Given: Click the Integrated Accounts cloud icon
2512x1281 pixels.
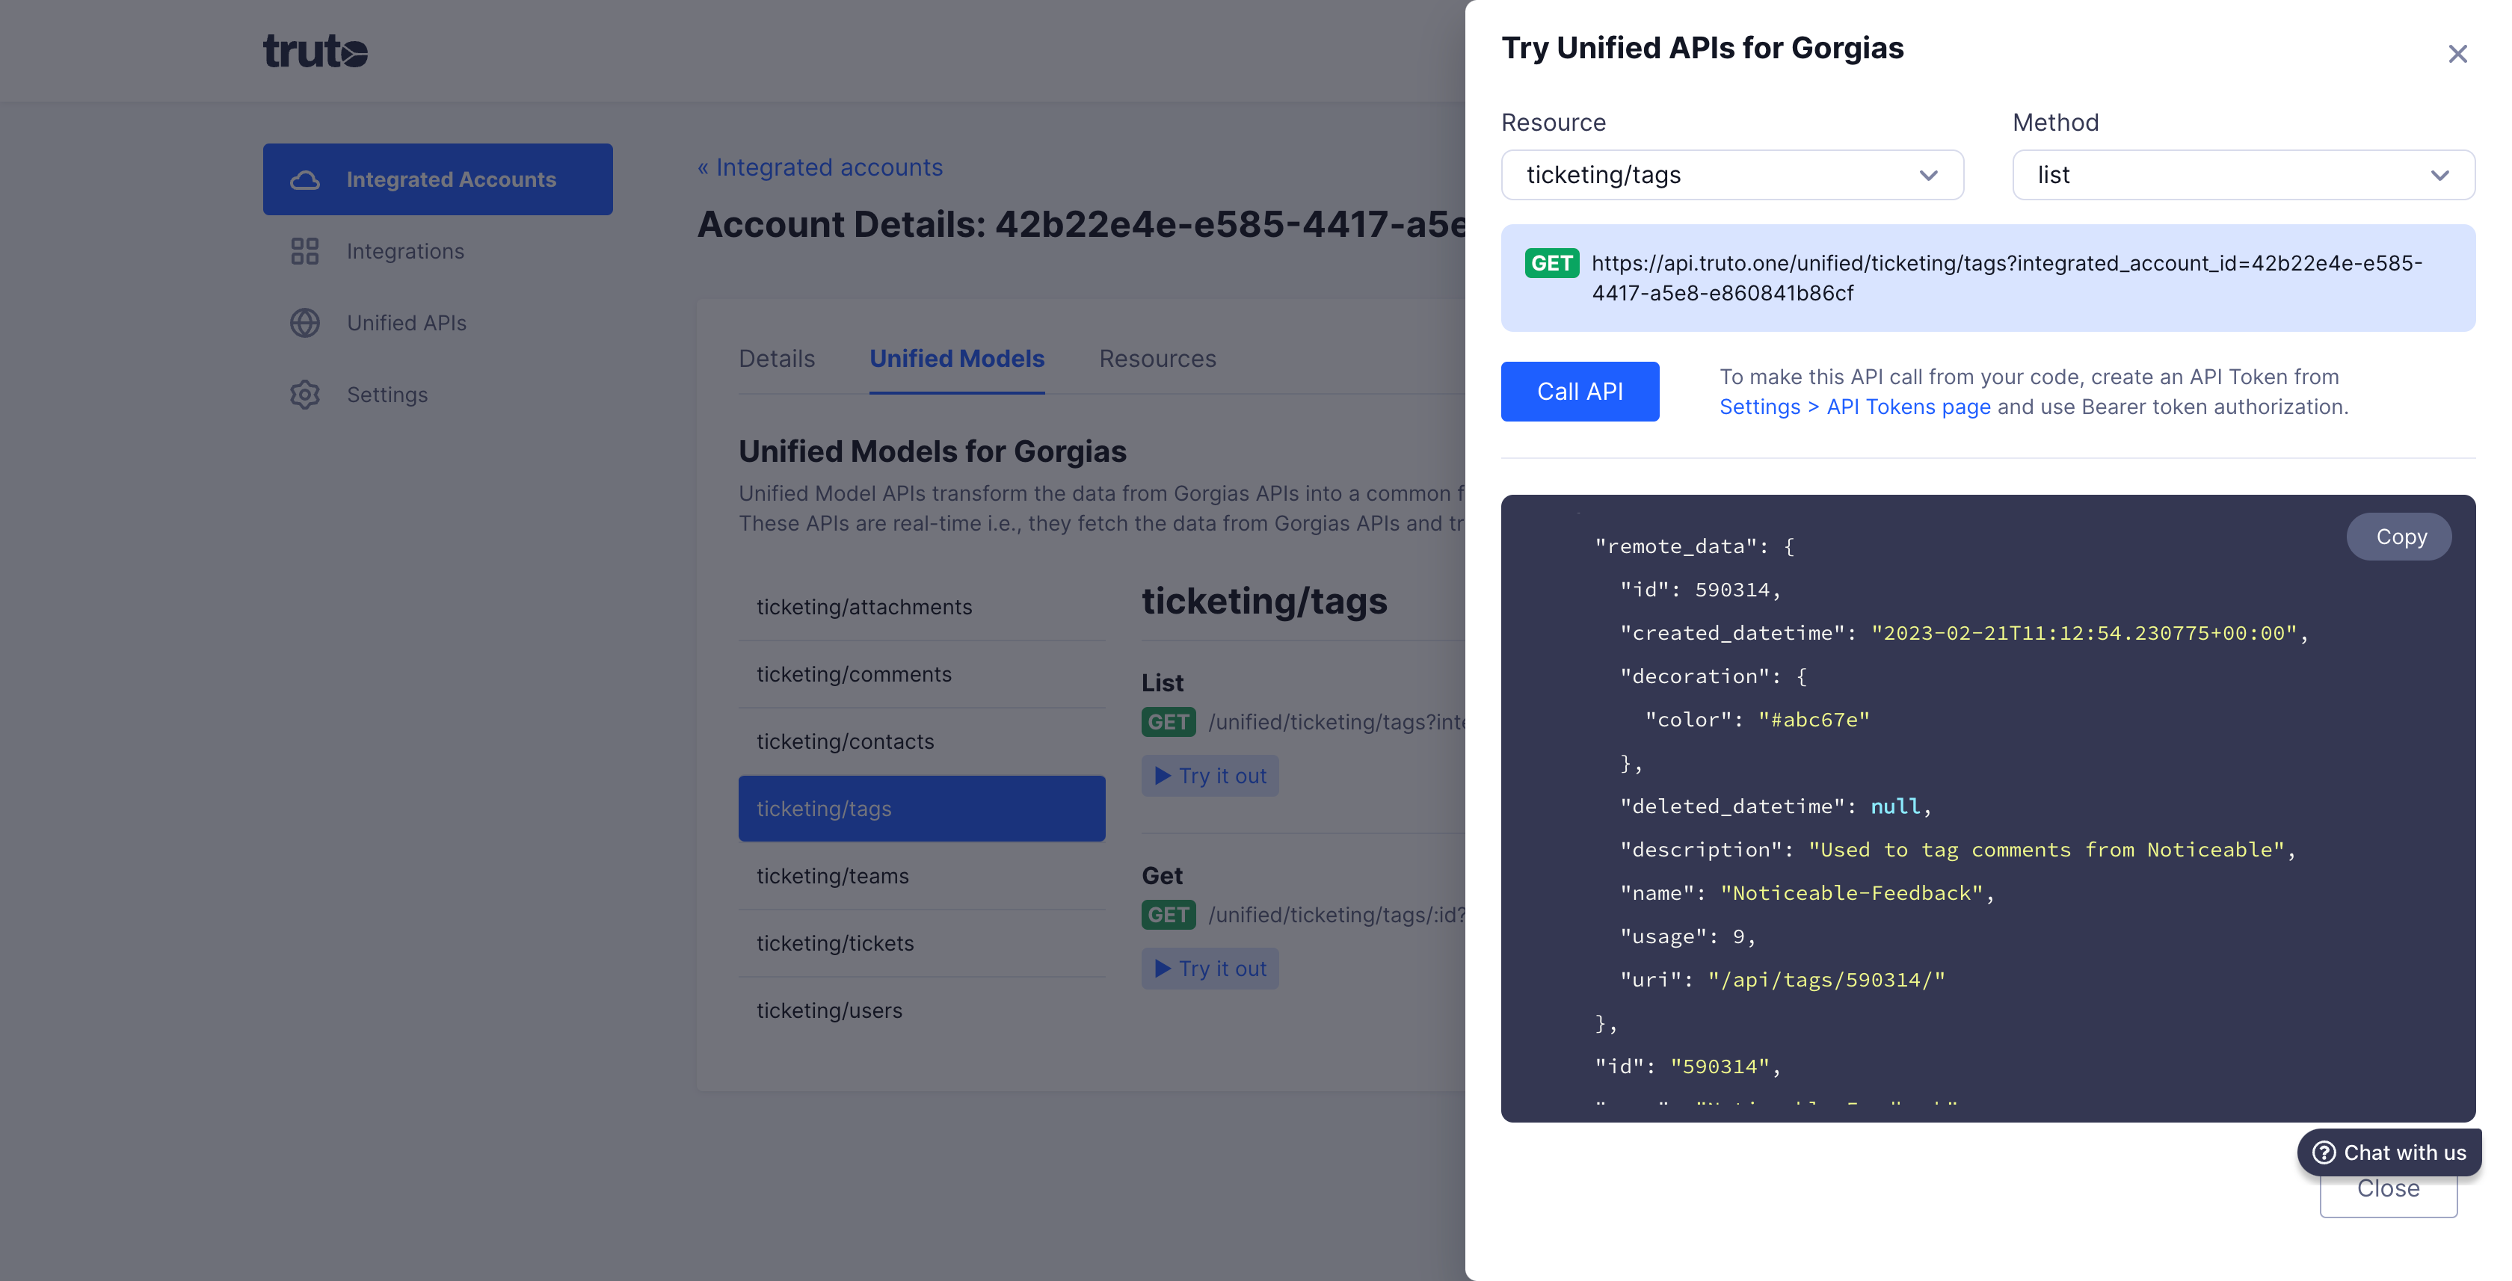Looking at the screenshot, I should 304,179.
